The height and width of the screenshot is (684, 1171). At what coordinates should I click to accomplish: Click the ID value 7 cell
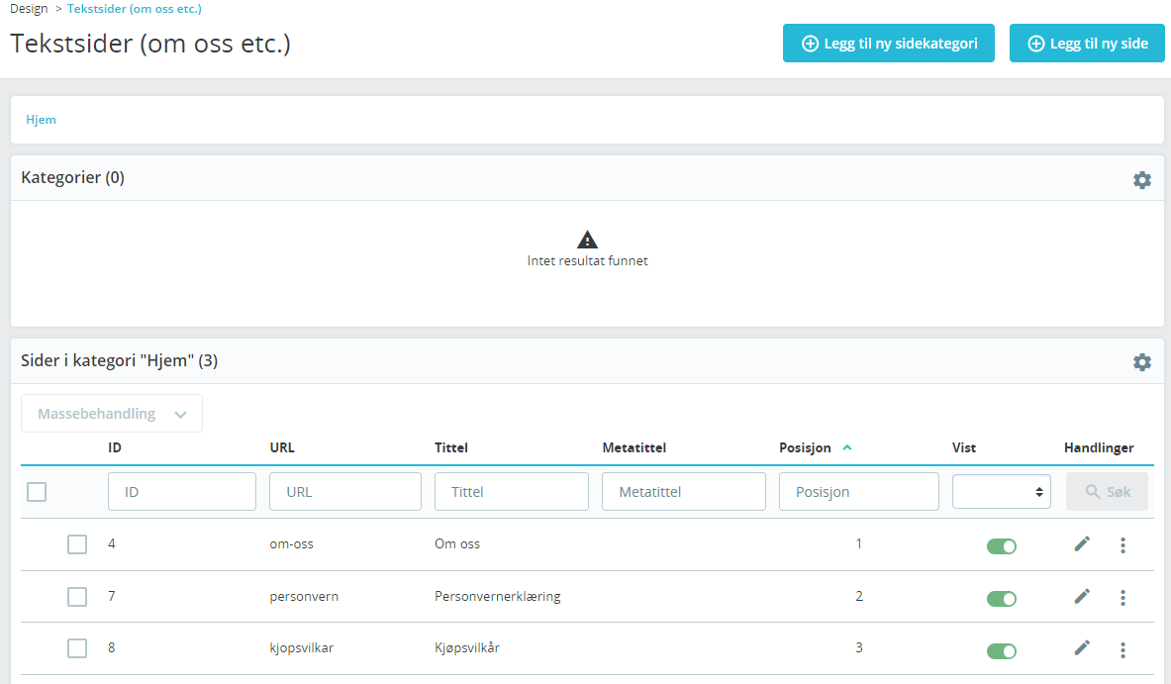click(111, 596)
